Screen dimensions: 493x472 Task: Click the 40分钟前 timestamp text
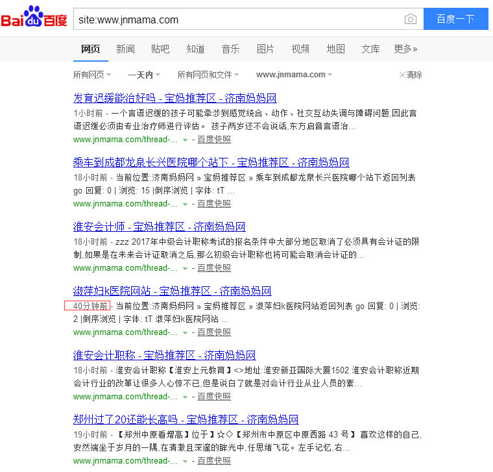(90, 306)
